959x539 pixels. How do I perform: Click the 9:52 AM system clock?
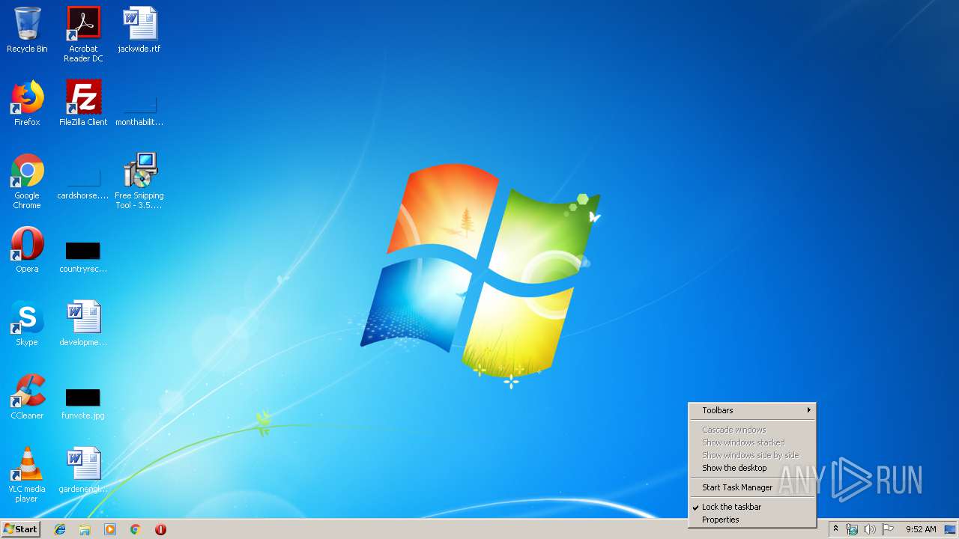click(x=921, y=529)
